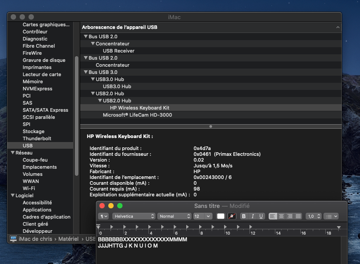Open SATA/SATA Express in sidebar
This screenshot has width=360, height=264.
pyautogui.click(x=45, y=110)
